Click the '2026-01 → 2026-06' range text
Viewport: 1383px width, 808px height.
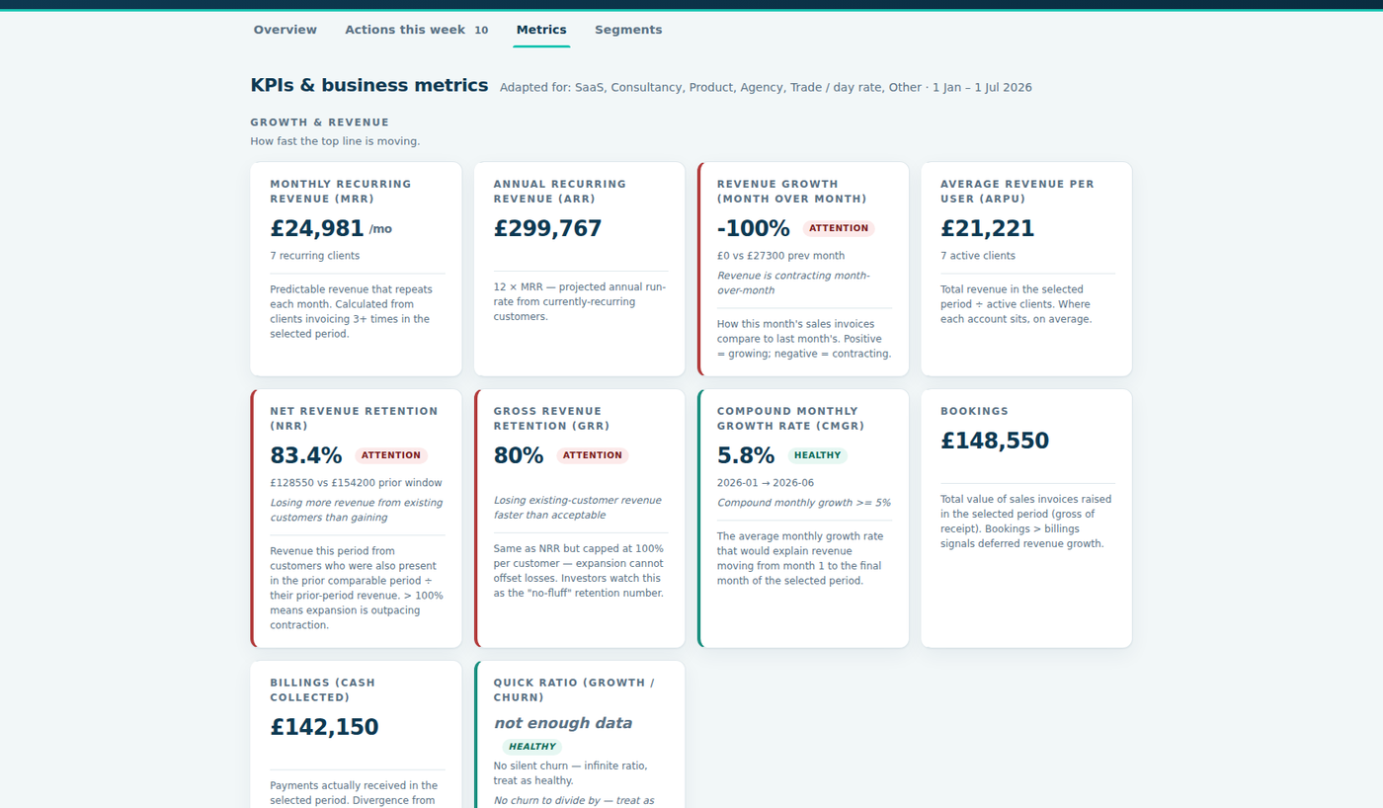766,483
